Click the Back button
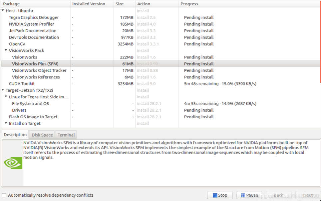This screenshot has width=321, height=201. click(x=279, y=195)
